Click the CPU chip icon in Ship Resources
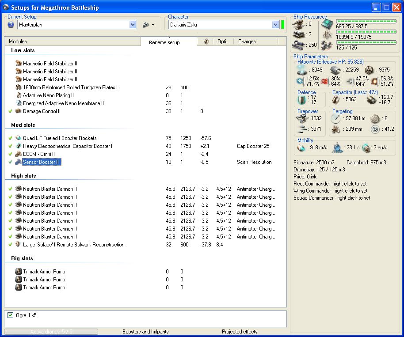Viewport: 404px width, 337px height. (x=327, y=24)
